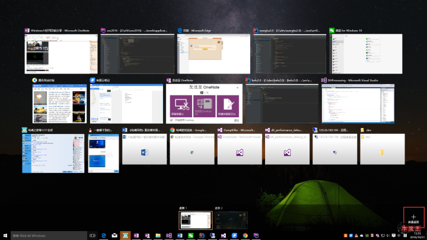The height and width of the screenshot is (240, 427).
Task: Open the Mail app from taskbar
Action: 114,236
